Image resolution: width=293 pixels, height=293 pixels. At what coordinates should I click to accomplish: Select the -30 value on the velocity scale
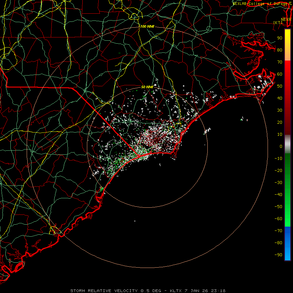pyautogui.click(x=278, y=183)
